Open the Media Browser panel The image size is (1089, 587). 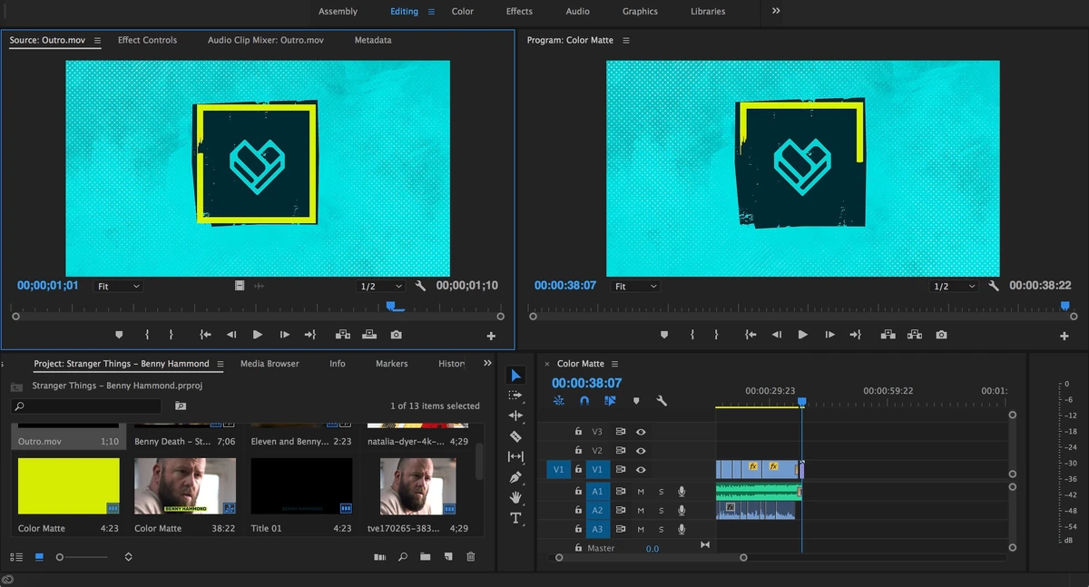click(270, 364)
